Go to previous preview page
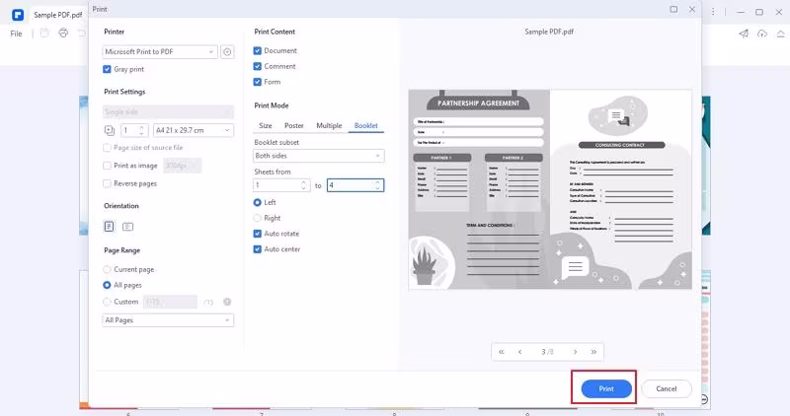Image resolution: width=790 pixels, height=416 pixels. point(520,352)
